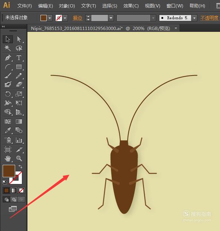Swap fill and stroke colors arrow

[20, 167]
